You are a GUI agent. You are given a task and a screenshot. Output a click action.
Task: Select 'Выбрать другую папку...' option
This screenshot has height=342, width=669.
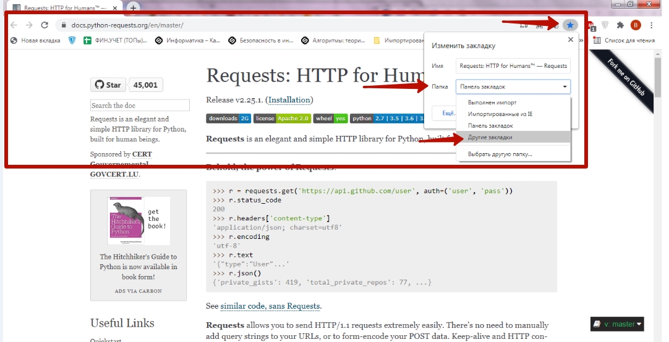pos(500,154)
